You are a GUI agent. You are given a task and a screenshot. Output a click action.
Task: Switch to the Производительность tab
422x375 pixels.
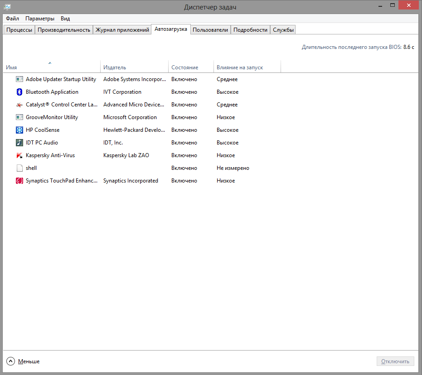click(64, 30)
